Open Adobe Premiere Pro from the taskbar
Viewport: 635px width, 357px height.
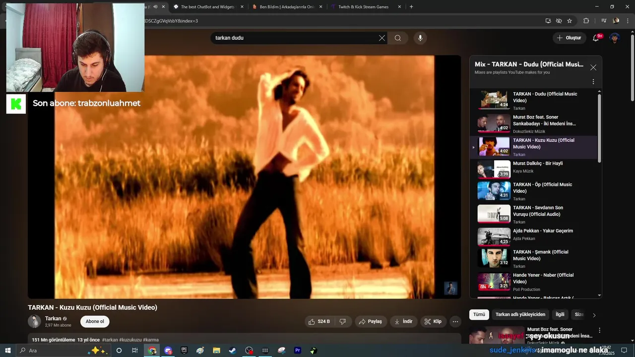[x=298, y=351]
